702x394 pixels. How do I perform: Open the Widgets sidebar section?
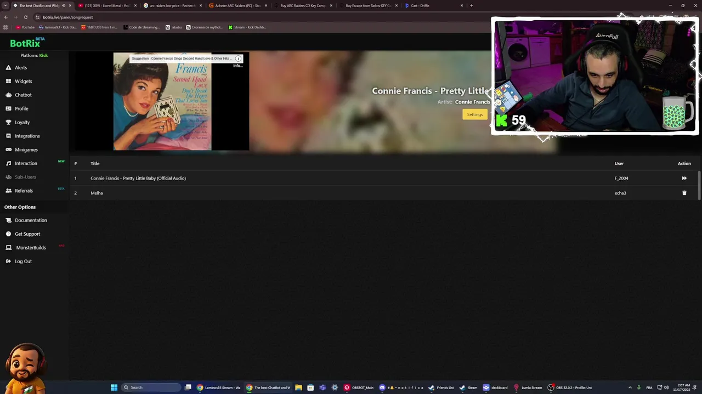tap(19, 81)
